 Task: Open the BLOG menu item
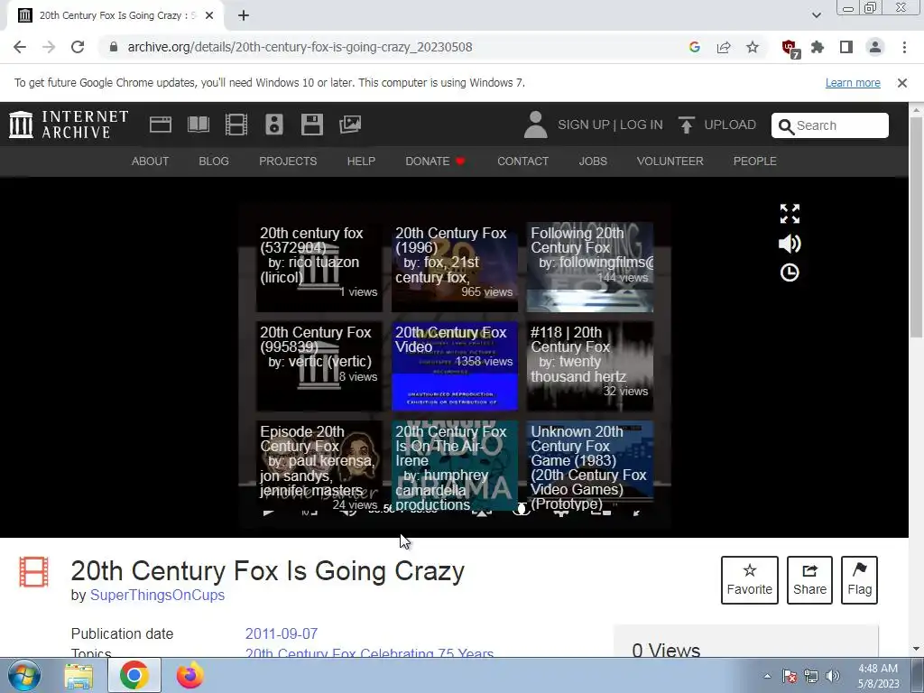click(214, 161)
